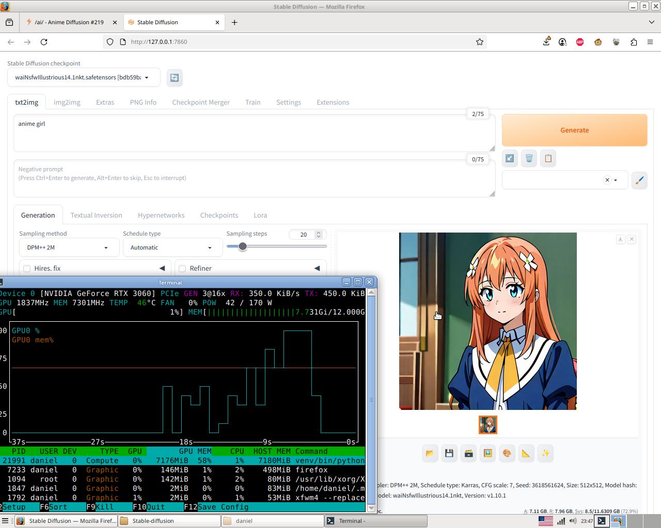The width and height of the screenshot is (661, 528).
Task: Click the arrow icon to read generation parameters
Action: pos(510,158)
